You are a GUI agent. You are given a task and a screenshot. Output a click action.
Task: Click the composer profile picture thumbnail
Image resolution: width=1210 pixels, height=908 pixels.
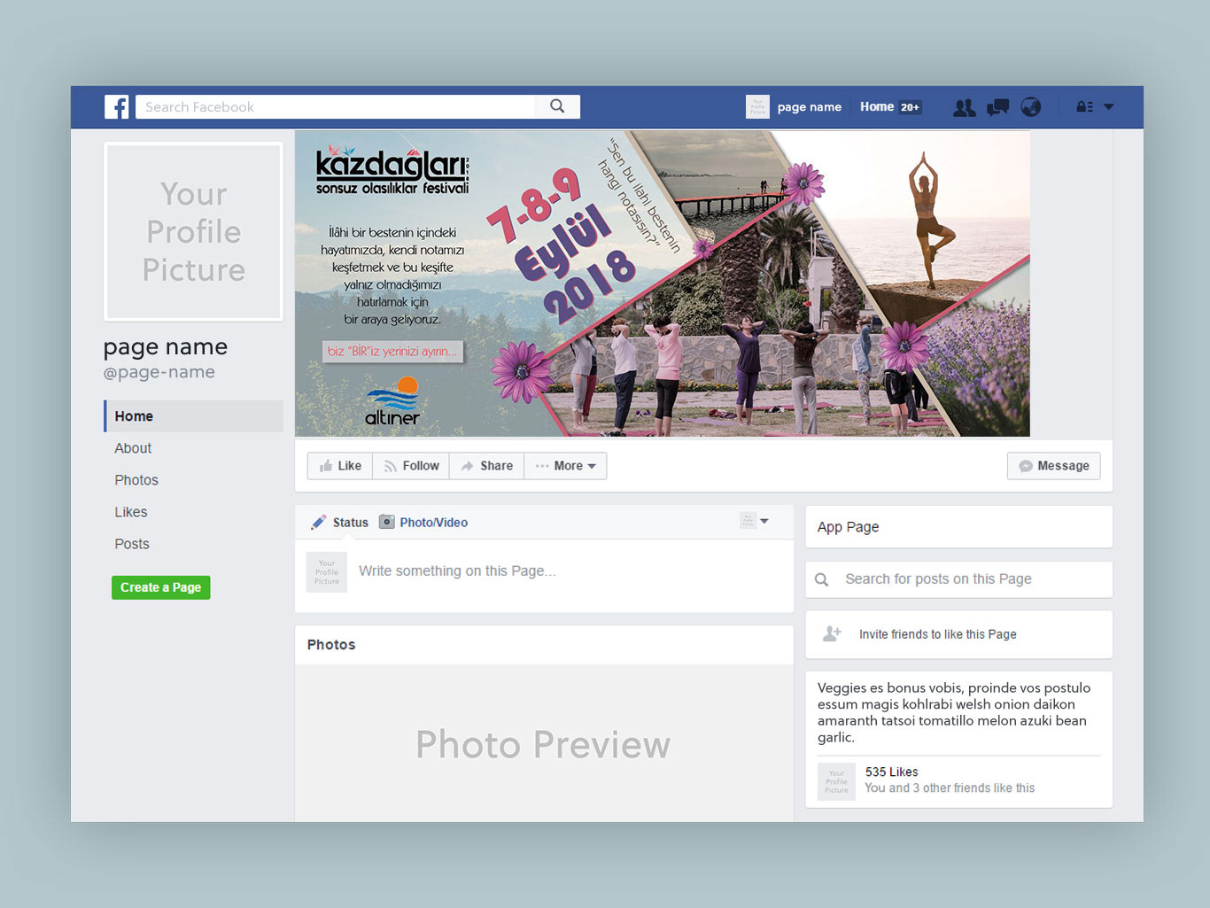(x=327, y=572)
